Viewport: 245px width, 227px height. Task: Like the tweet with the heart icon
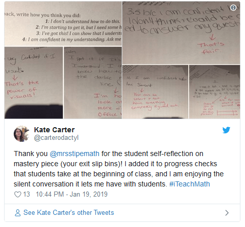pos(18,195)
